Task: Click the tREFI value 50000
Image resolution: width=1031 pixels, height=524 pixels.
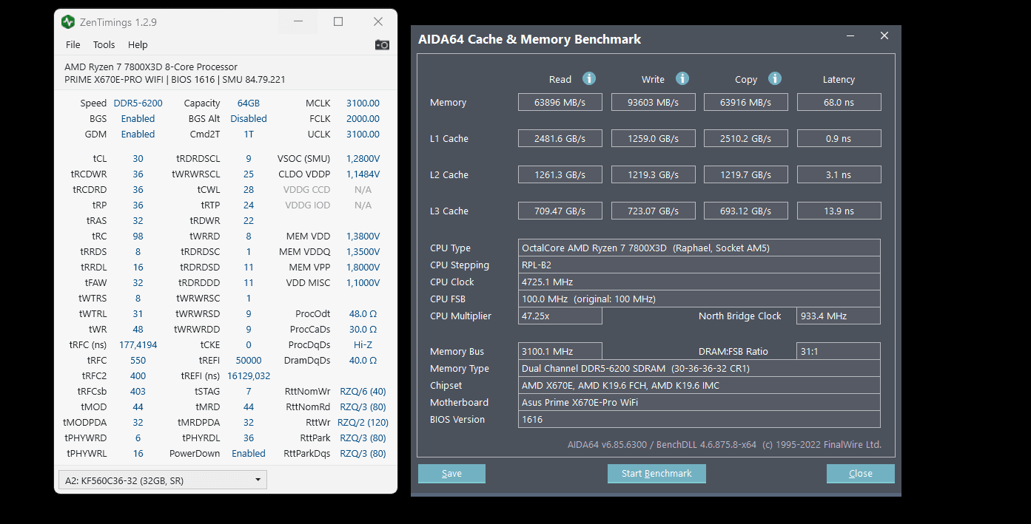Action: click(249, 360)
